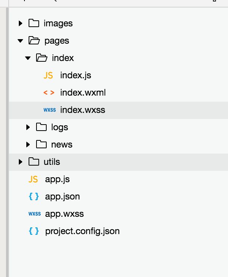Click the WXSS icon beside index.wxss
Viewport: 228px width, 277px height.
(x=50, y=110)
